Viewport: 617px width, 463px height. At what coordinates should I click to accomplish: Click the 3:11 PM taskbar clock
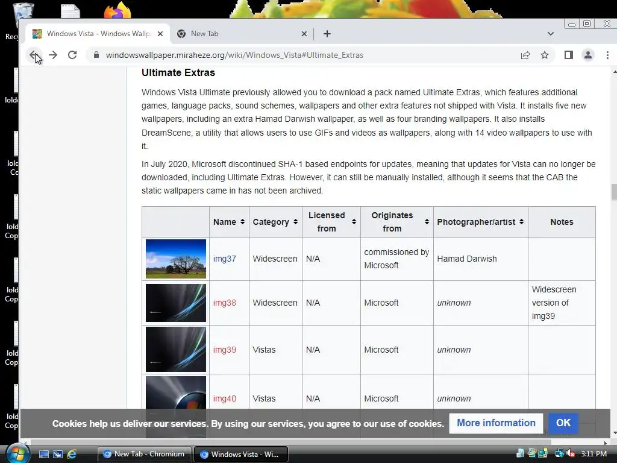click(594, 454)
